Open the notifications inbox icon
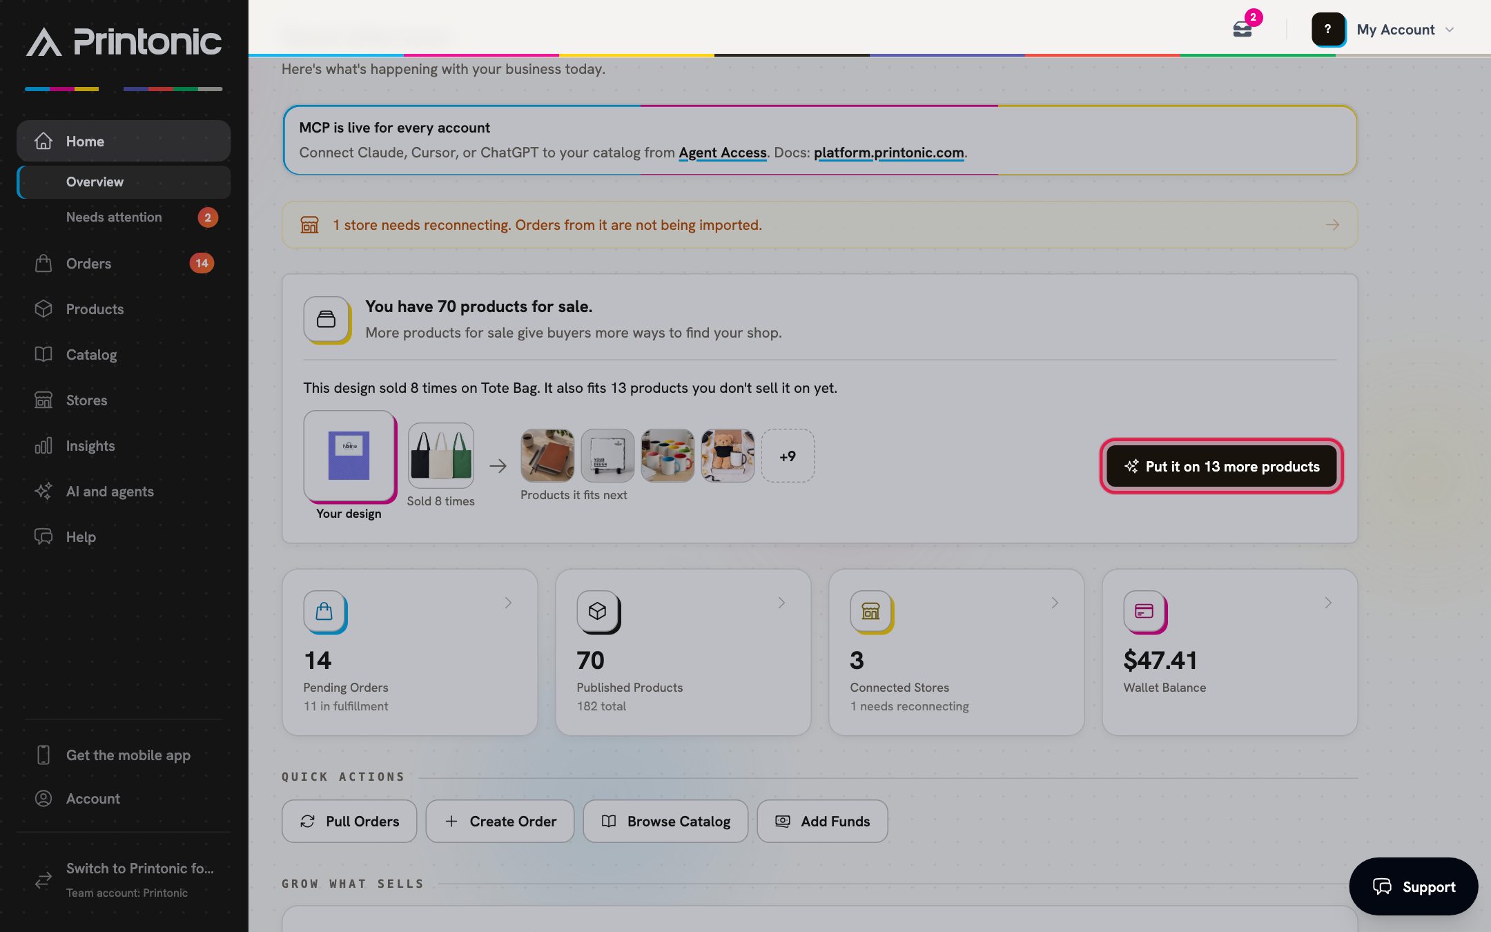Image resolution: width=1491 pixels, height=932 pixels. (1242, 30)
